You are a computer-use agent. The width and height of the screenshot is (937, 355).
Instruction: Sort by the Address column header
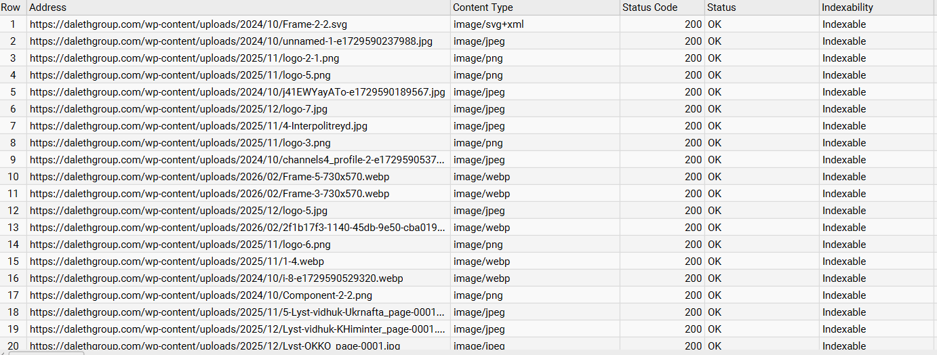48,7
